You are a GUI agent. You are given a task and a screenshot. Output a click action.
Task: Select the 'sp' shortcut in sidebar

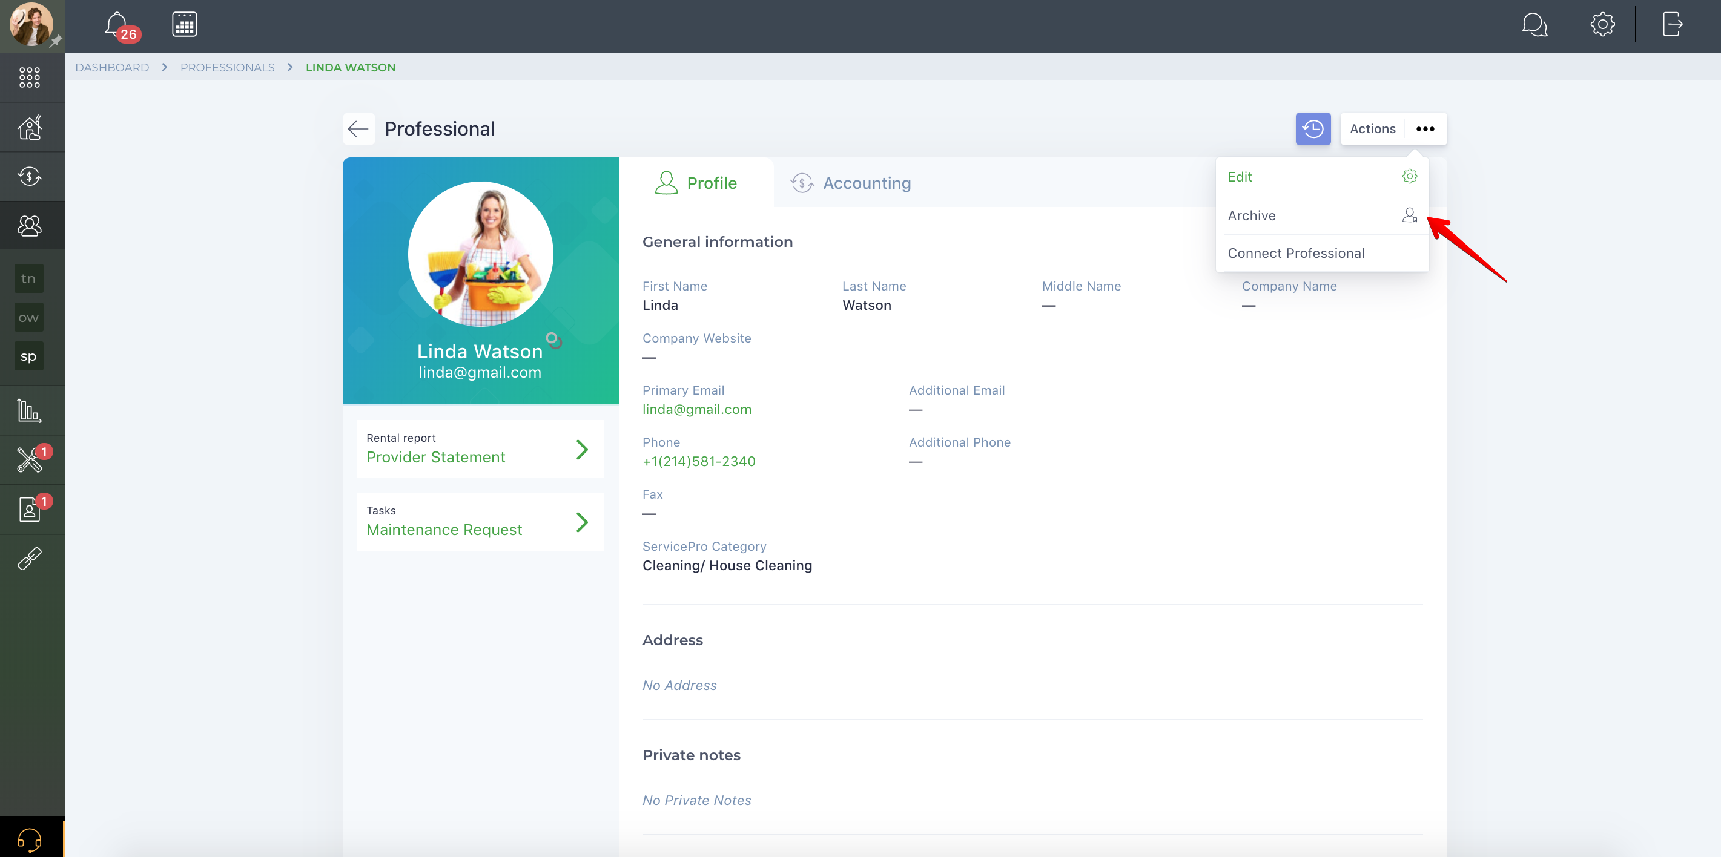[28, 356]
